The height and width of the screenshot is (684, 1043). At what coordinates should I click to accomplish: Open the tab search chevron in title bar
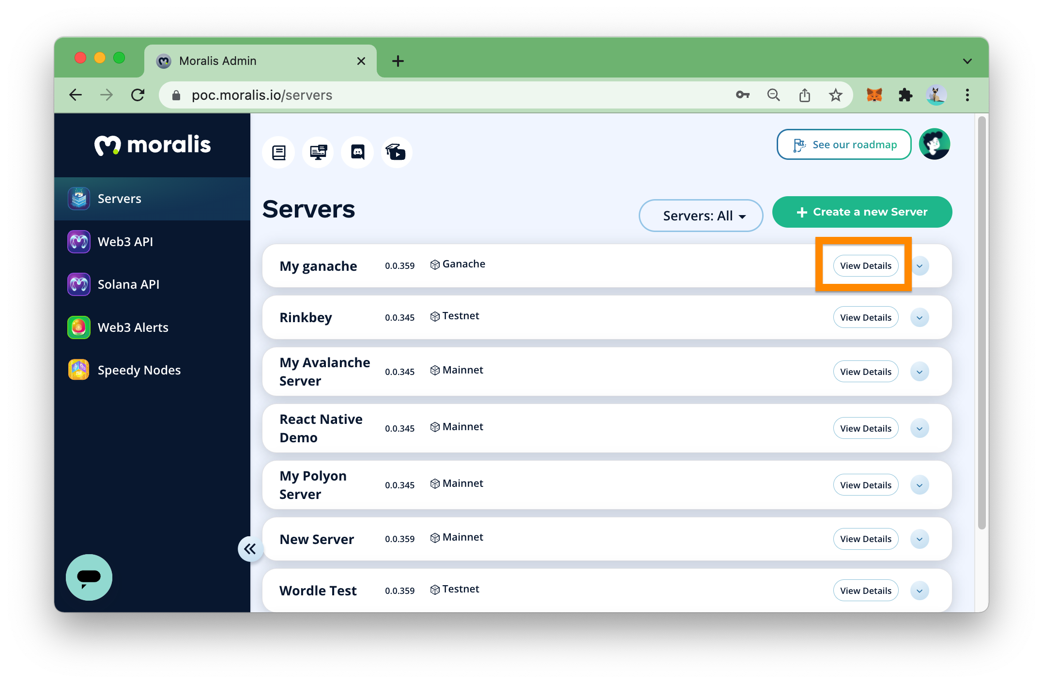[967, 61]
